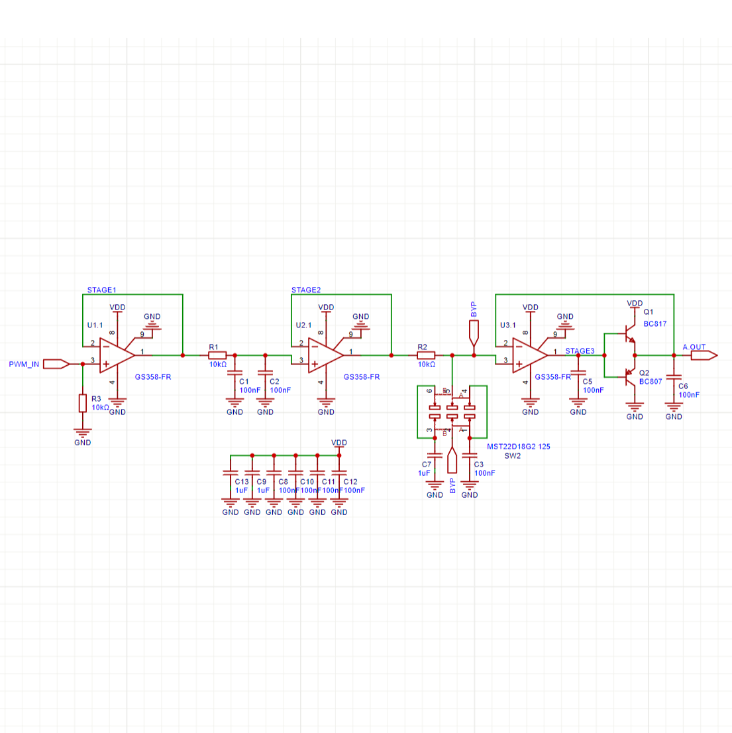
Task: Select capacitor C5 symbol
Action: 578,372
